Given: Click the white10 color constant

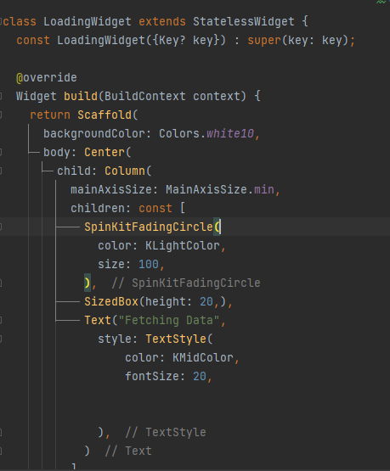Looking at the screenshot, I should (230, 134).
